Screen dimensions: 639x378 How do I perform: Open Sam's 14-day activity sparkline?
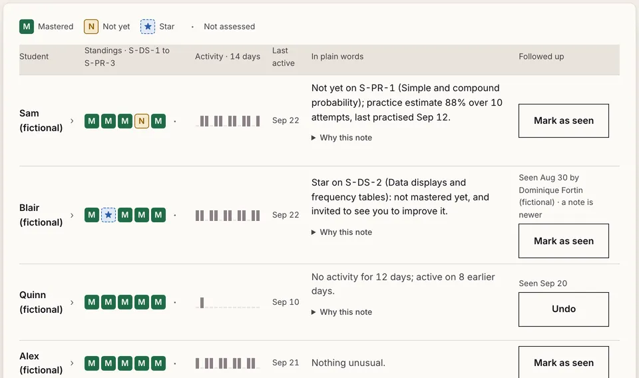(x=228, y=121)
